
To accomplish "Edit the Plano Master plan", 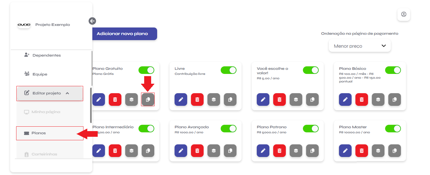I will point(345,151).
